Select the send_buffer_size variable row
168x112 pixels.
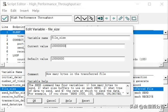[x=13, y=93]
